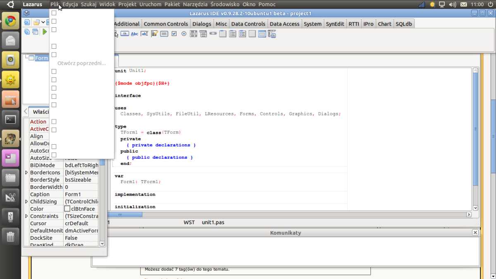Close the Komunikaty messages panel

[x=475, y=233]
